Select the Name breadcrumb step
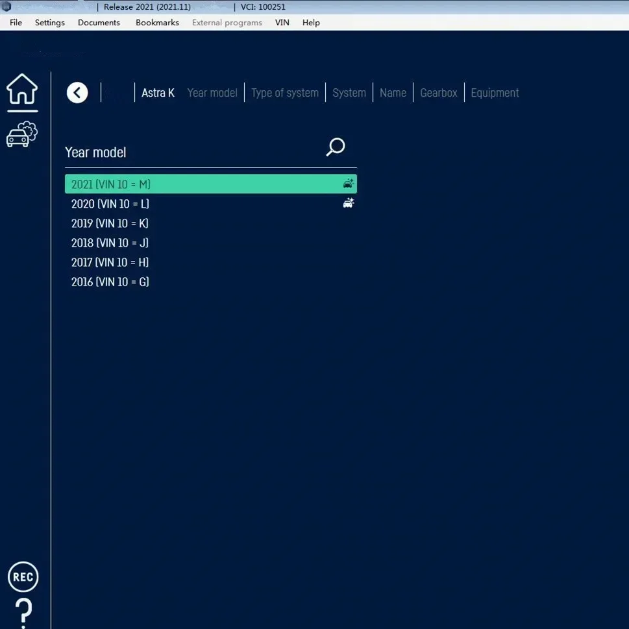 [x=393, y=93]
